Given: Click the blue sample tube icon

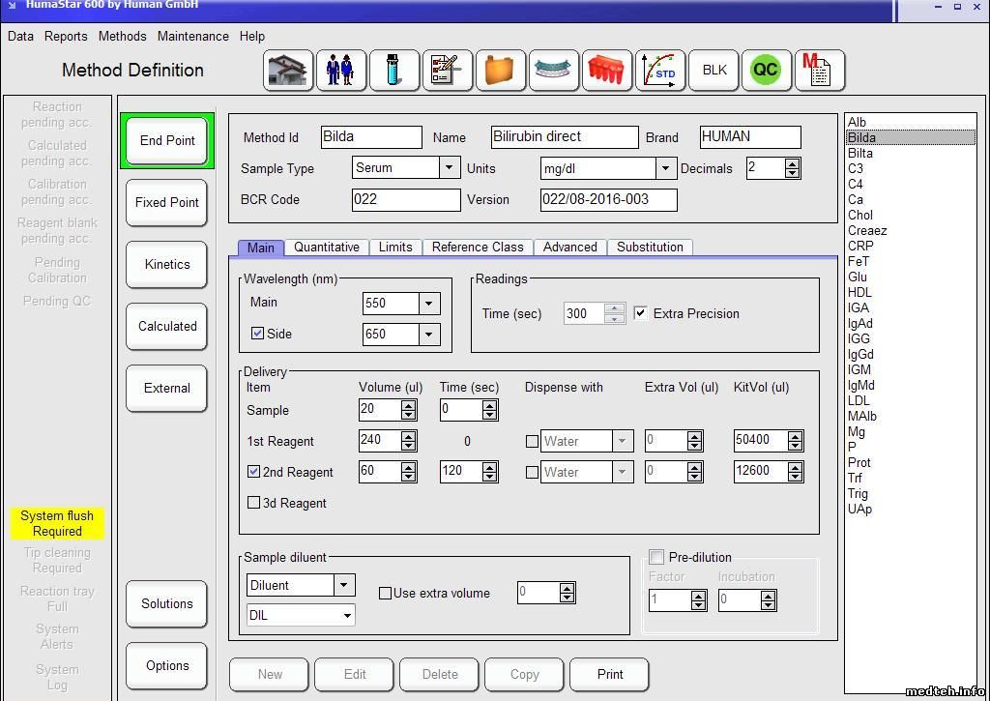Looking at the screenshot, I should 393,71.
